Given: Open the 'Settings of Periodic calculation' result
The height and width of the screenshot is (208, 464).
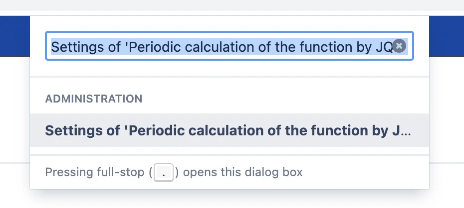Looking at the screenshot, I should point(230,130).
